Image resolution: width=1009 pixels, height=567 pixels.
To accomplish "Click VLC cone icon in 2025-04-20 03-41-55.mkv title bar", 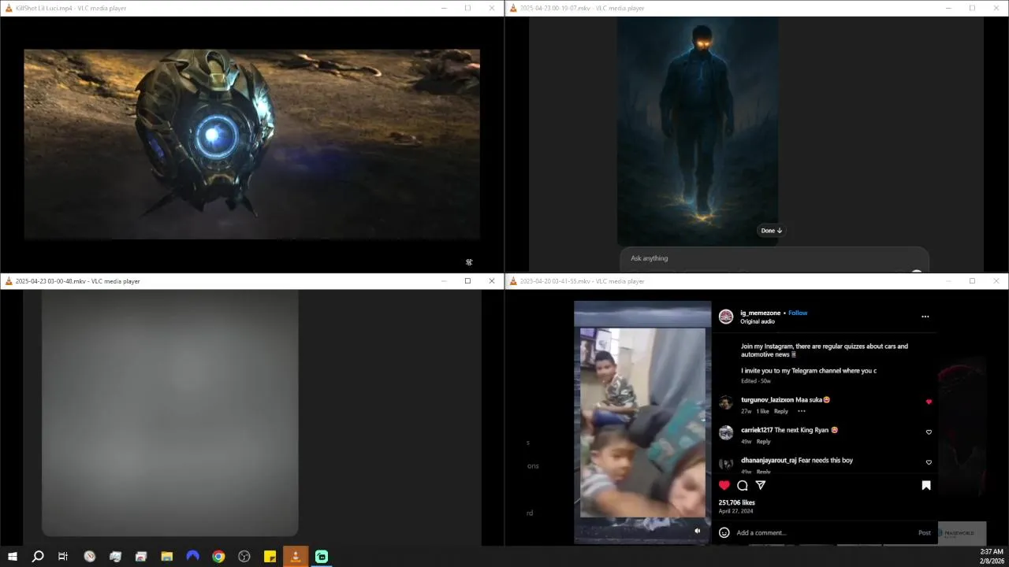I will pyautogui.click(x=513, y=281).
